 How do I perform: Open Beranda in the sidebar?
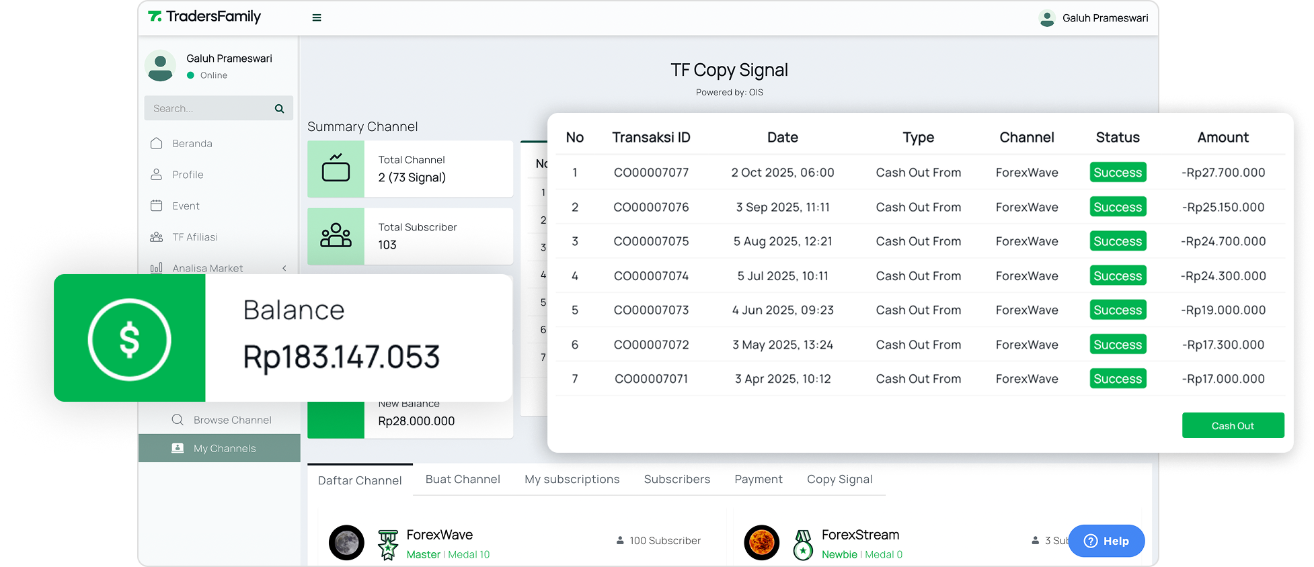coord(192,143)
